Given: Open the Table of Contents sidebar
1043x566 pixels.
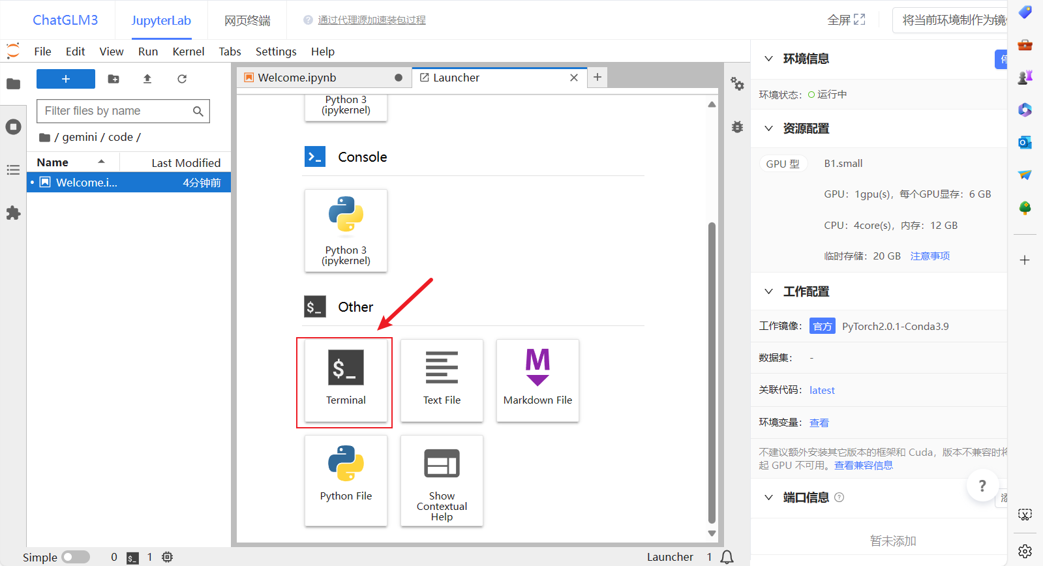Looking at the screenshot, I should click(13, 170).
